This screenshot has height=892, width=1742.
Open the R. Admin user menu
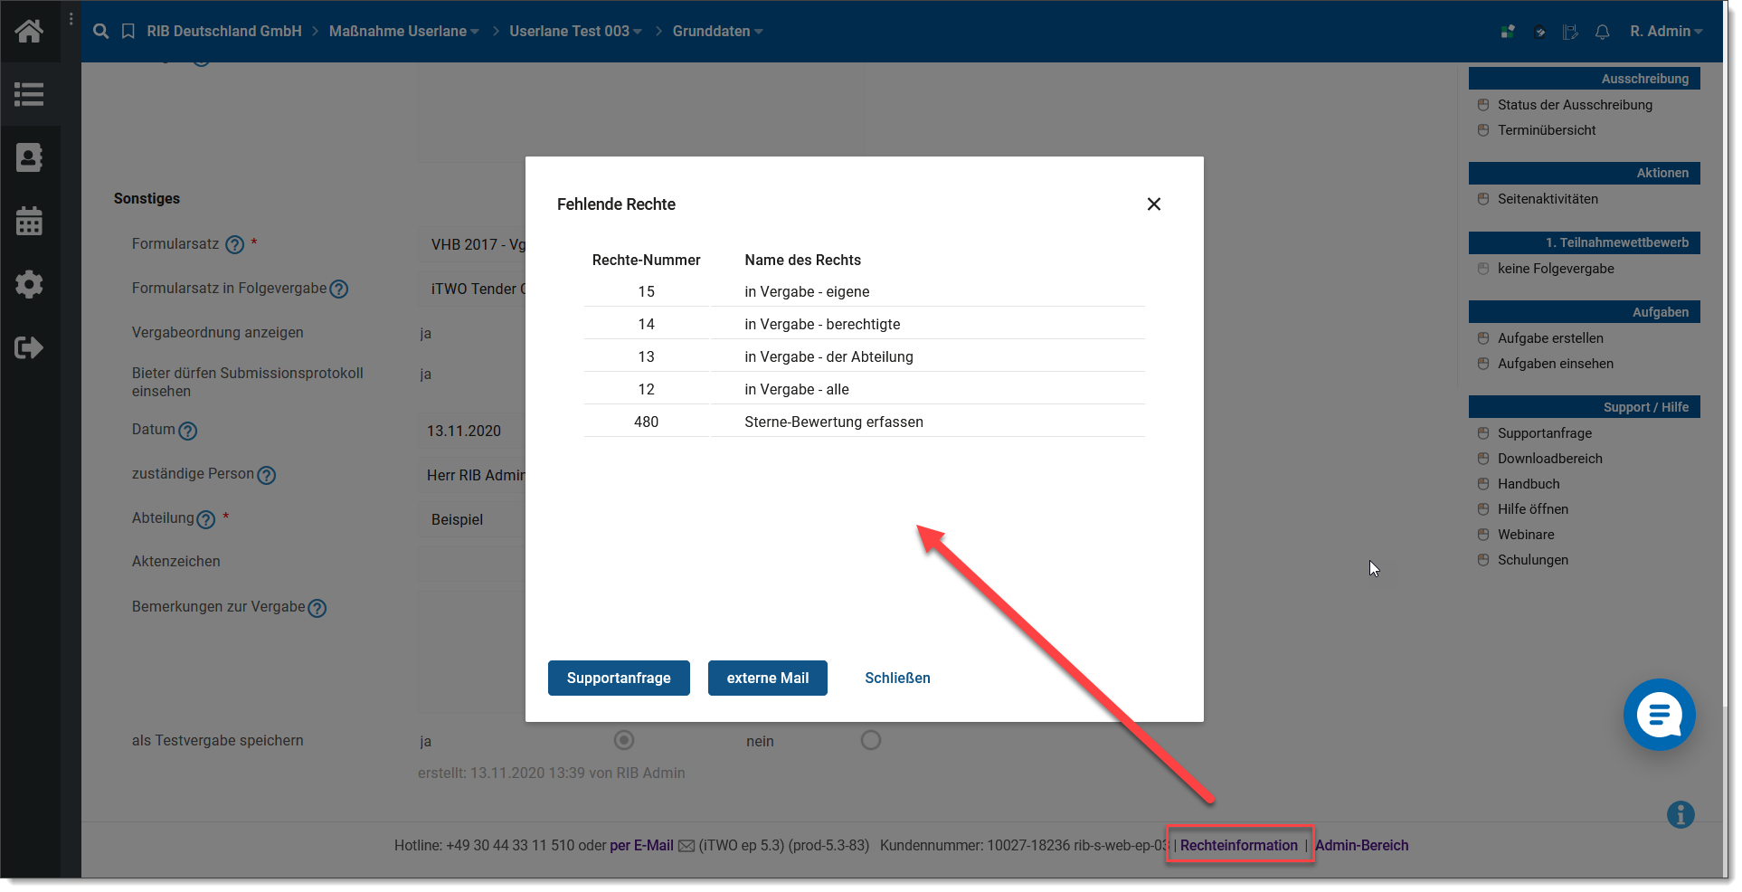(x=1666, y=32)
